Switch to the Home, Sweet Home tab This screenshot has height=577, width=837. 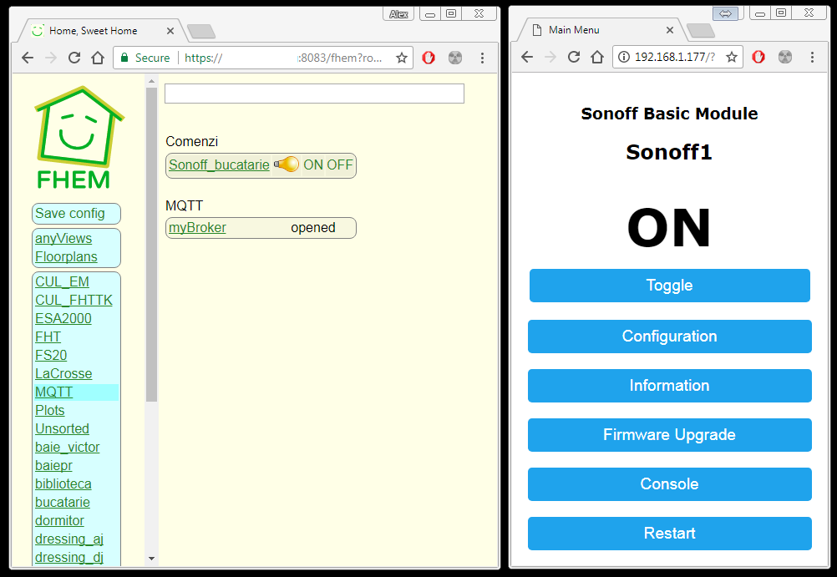pos(92,31)
